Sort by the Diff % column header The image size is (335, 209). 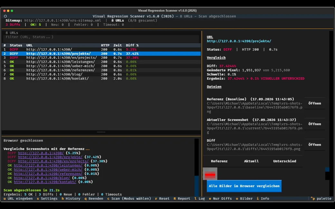132,45
